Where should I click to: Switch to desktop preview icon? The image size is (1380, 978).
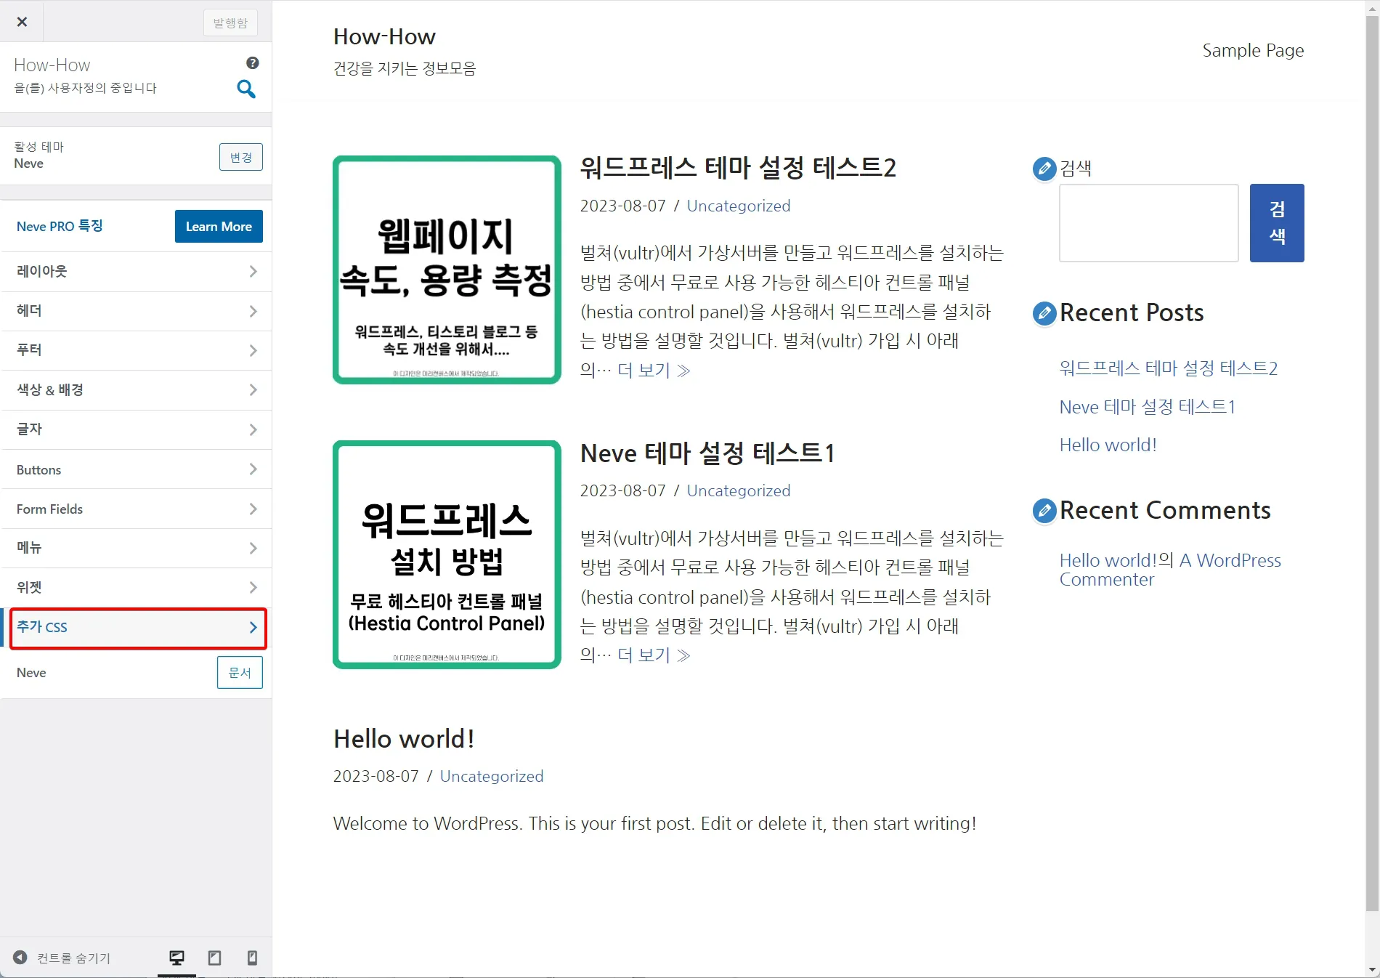(176, 958)
